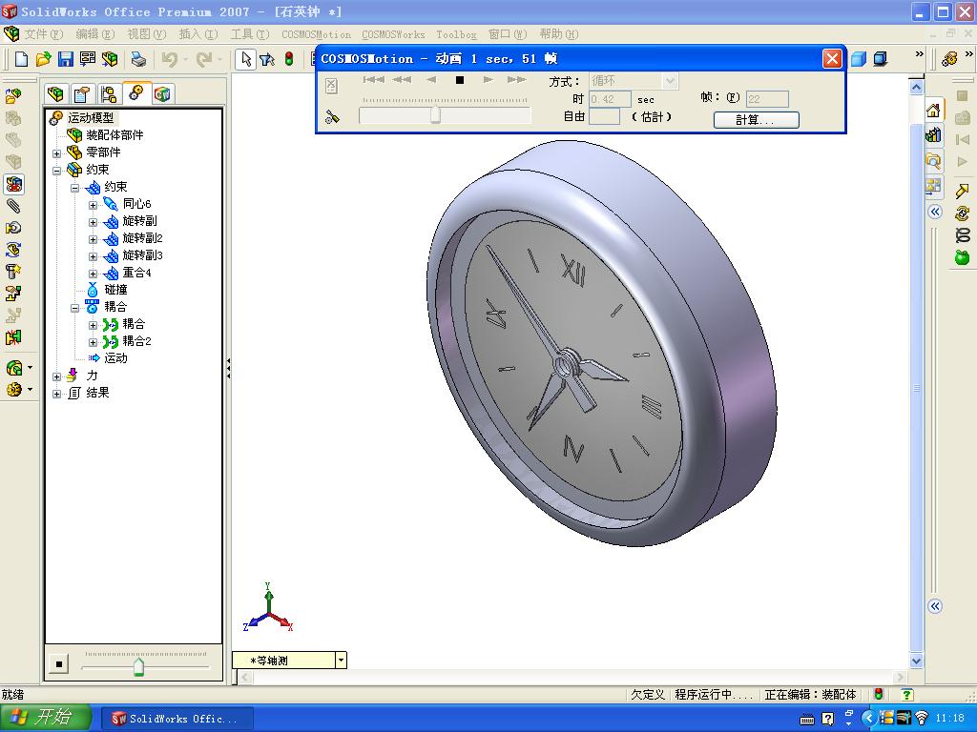The width and height of the screenshot is (977, 732).
Task: Click the Save floppy disk icon
Action: click(66, 59)
